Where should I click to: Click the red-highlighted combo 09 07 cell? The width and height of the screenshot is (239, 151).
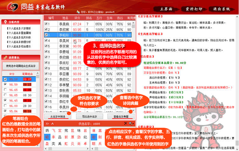click(x=27, y=79)
